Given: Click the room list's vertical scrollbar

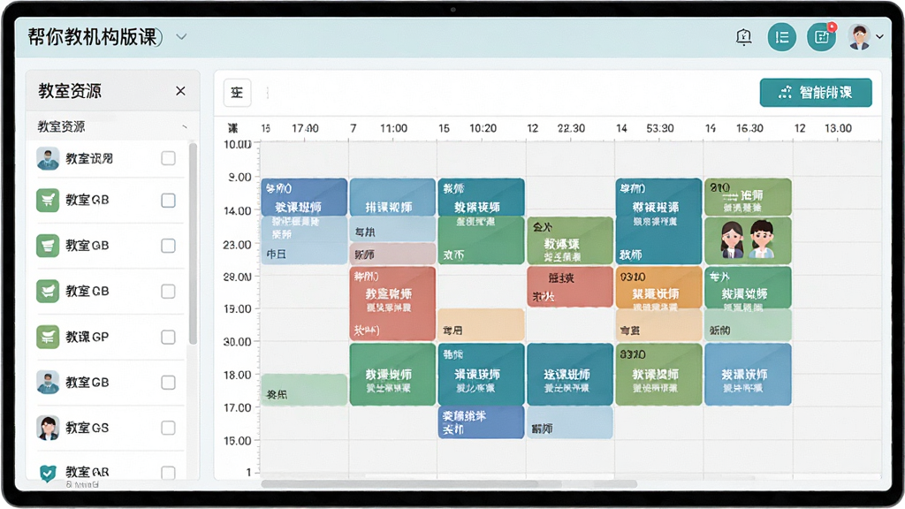Looking at the screenshot, I should coord(193,242).
